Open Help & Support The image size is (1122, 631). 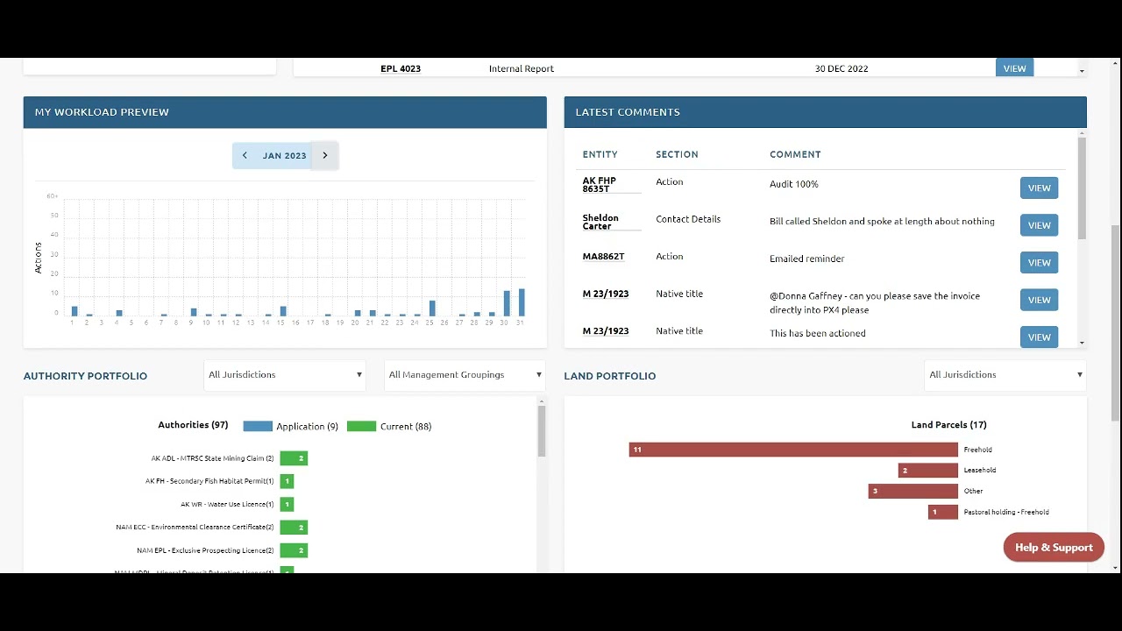(1054, 548)
